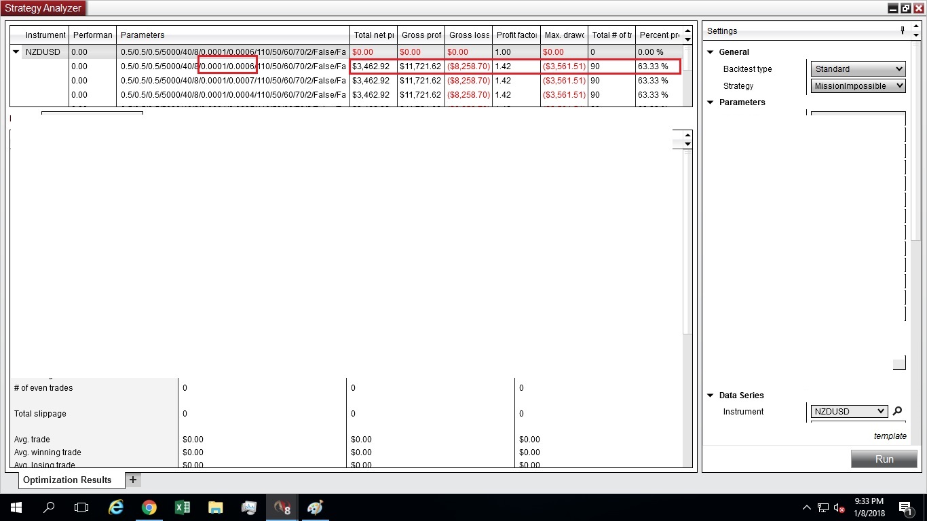The image size is (927, 521).
Task: Open the monitor-with-chart app in the taskbar
Action: [248, 507]
